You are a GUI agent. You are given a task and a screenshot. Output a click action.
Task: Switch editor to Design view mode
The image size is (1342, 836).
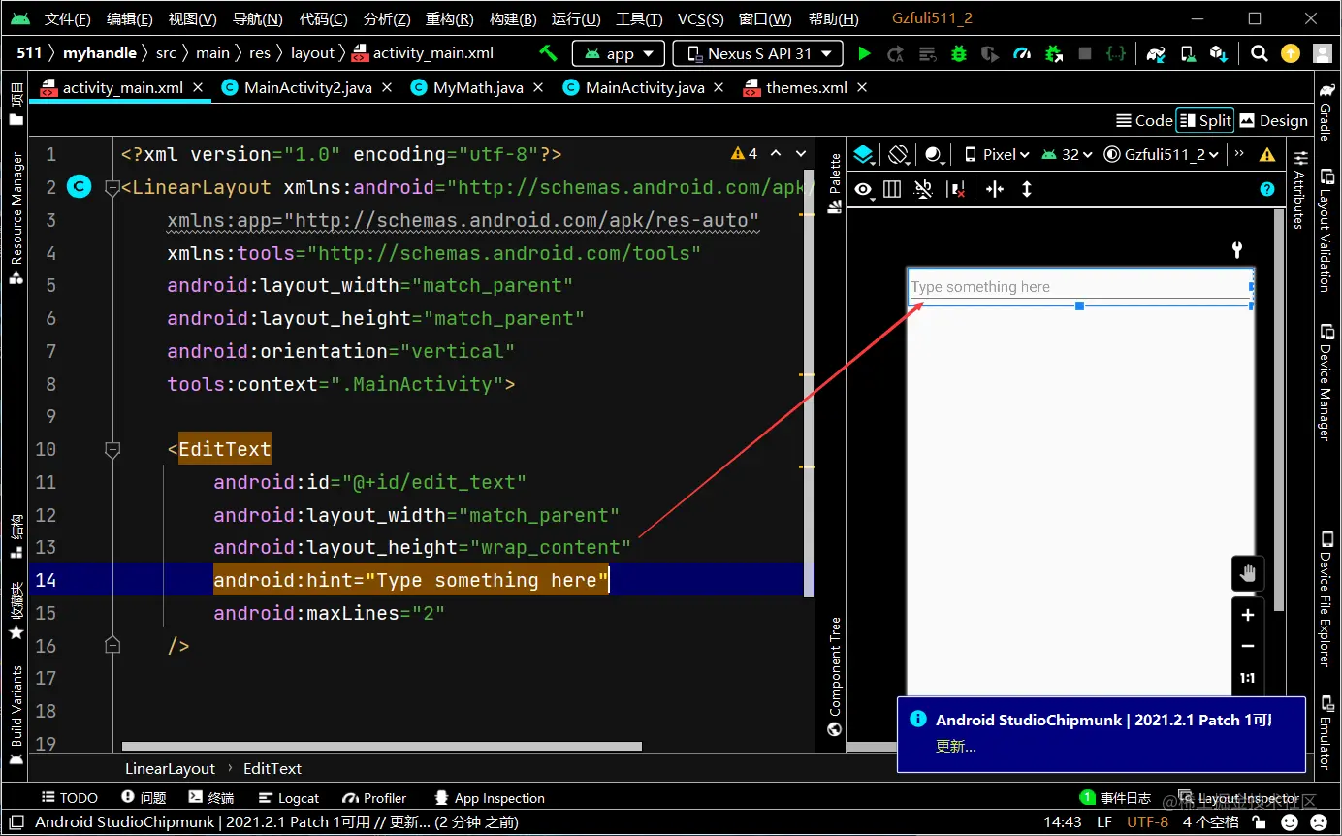(x=1274, y=120)
